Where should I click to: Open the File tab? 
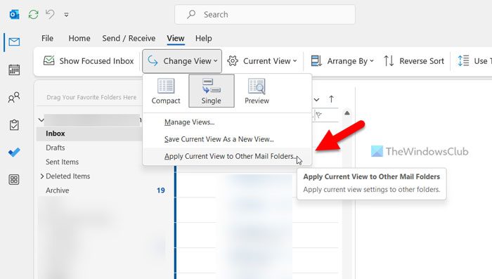(47, 38)
